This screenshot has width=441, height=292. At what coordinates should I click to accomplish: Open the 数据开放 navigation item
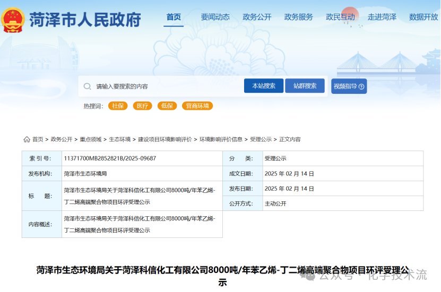click(x=423, y=17)
